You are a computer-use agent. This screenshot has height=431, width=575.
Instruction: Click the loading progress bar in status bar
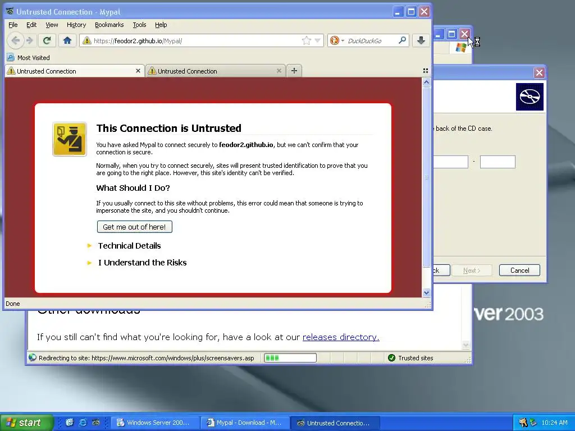coord(290,357)
